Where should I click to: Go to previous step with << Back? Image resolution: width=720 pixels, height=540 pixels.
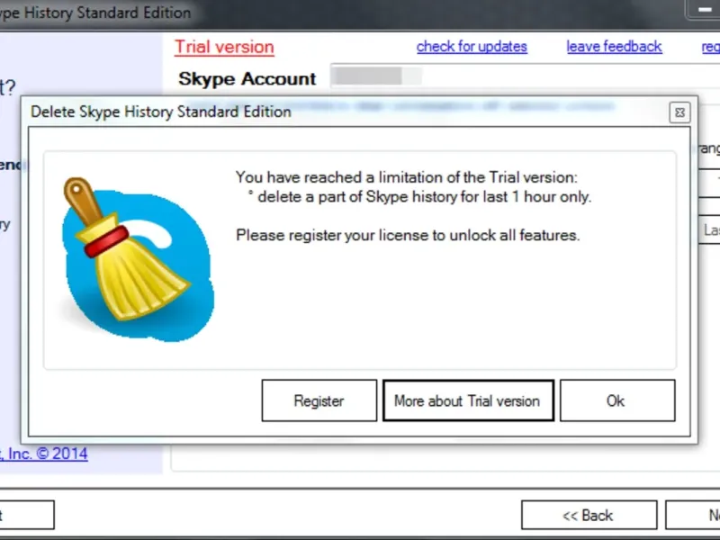click(589, 515)
